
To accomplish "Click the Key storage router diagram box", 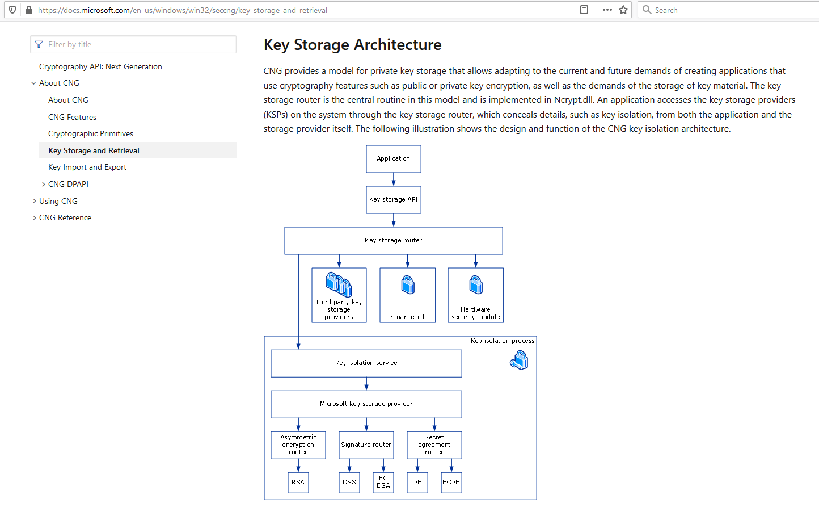I will coord(394,241).
